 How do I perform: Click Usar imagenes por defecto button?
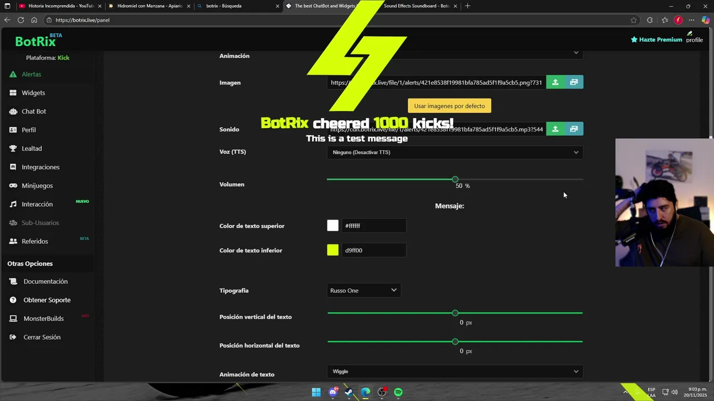(449, 106)
